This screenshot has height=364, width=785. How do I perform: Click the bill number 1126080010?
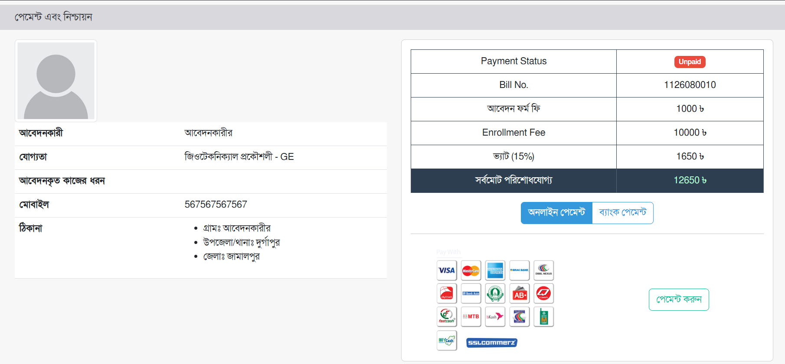pos(690,85)
